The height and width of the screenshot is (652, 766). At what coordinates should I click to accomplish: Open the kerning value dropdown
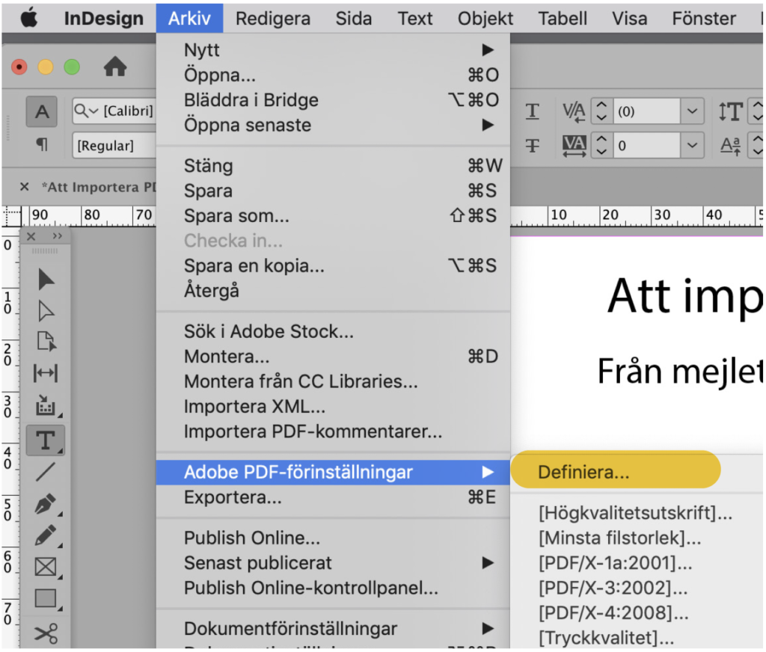coord(692,111)
